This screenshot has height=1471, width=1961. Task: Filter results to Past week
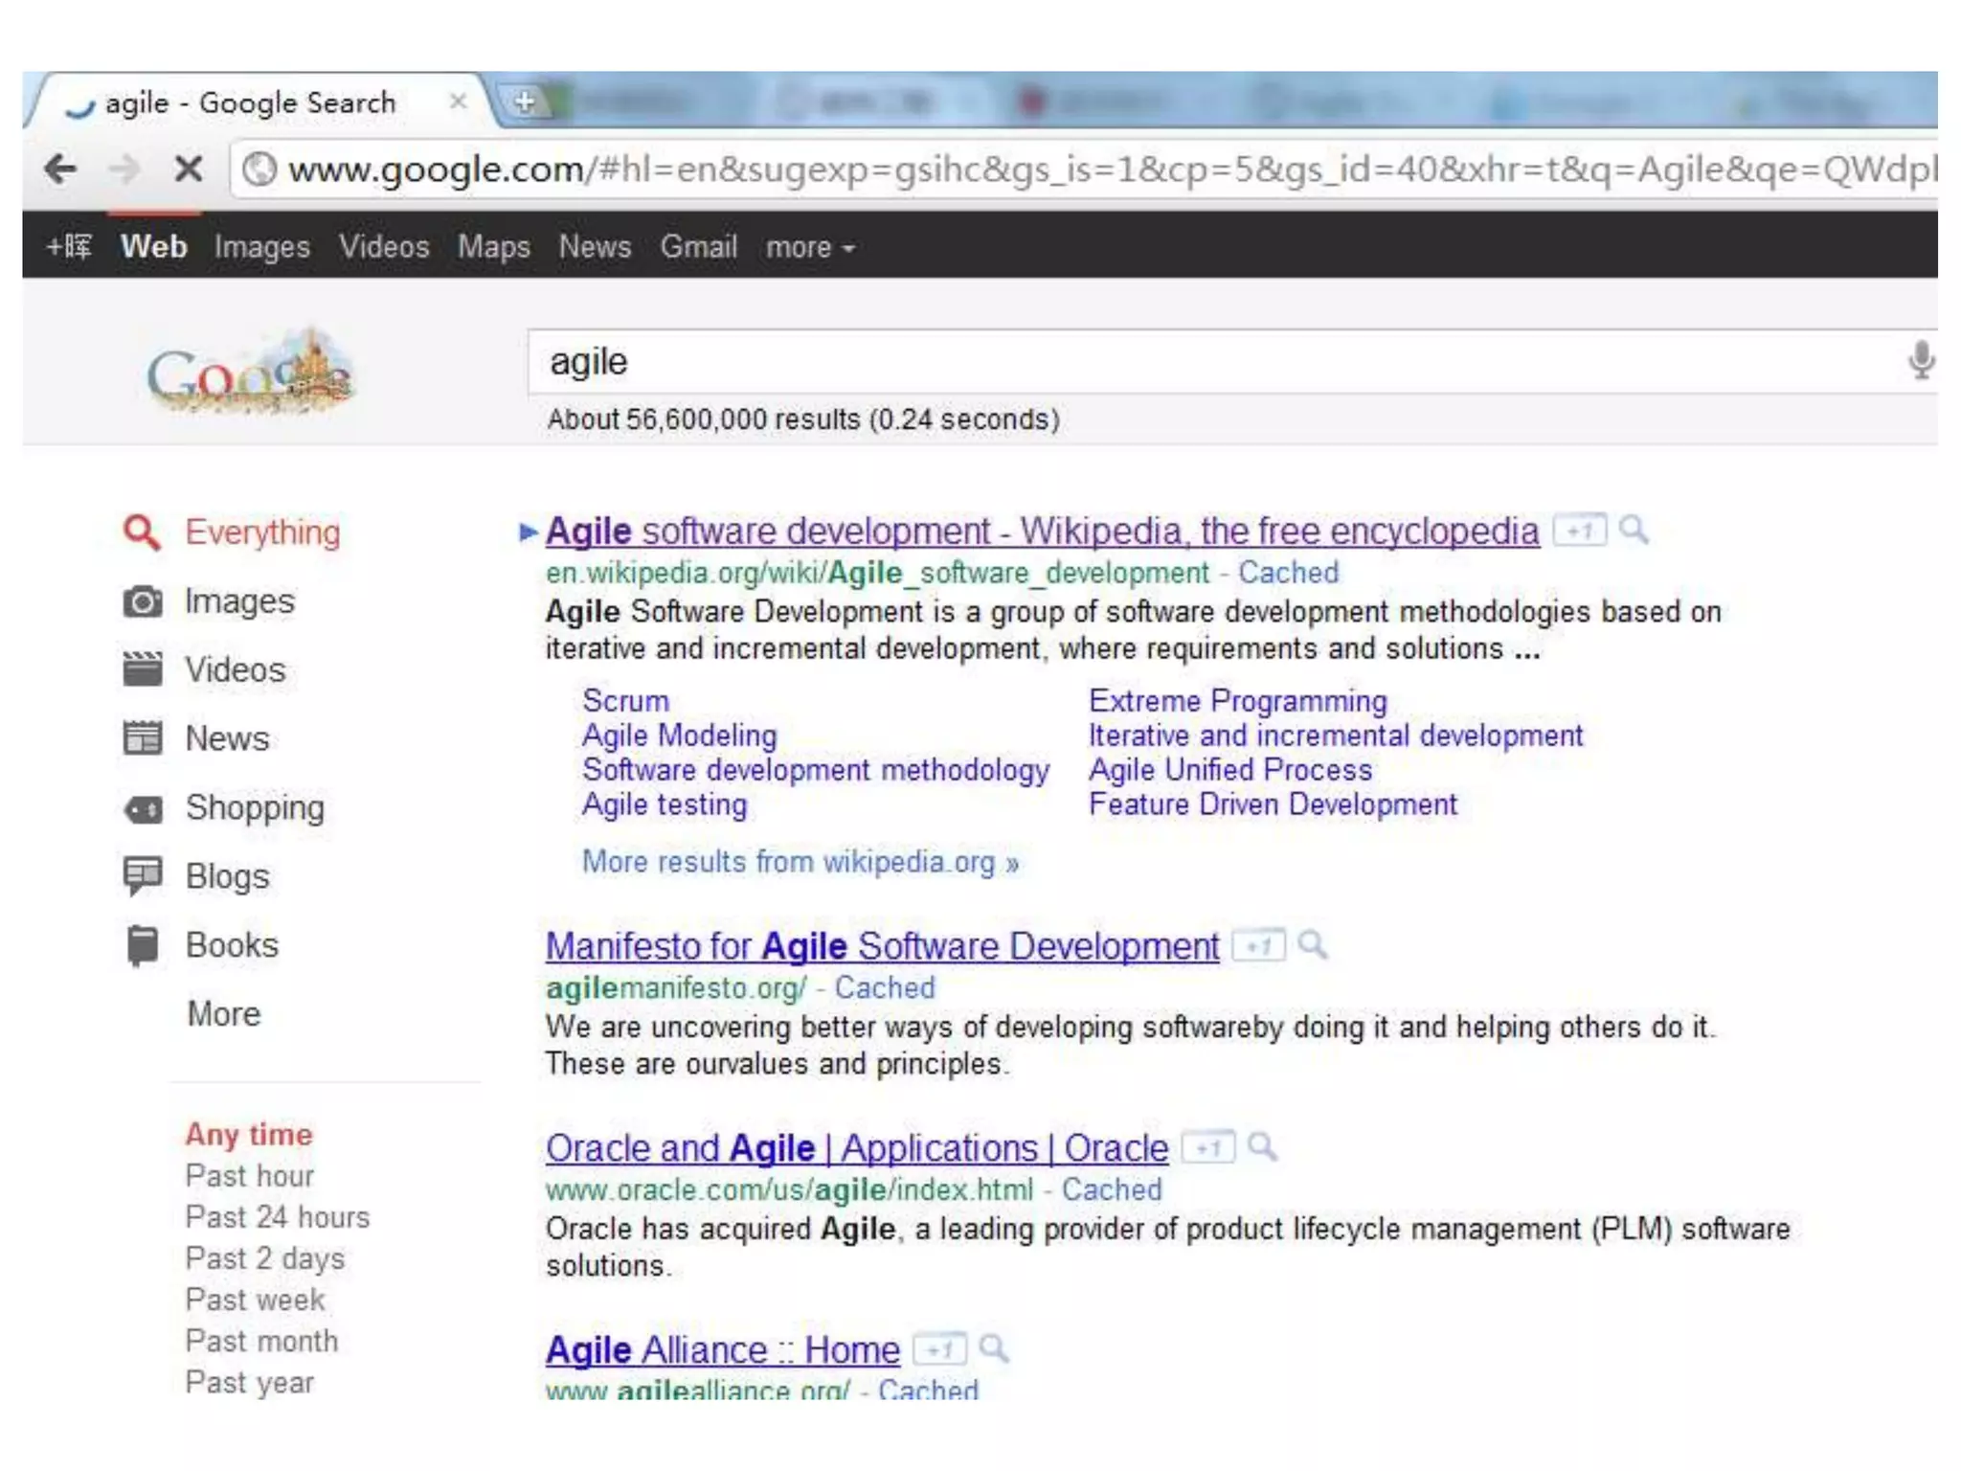click(255, 1300)
